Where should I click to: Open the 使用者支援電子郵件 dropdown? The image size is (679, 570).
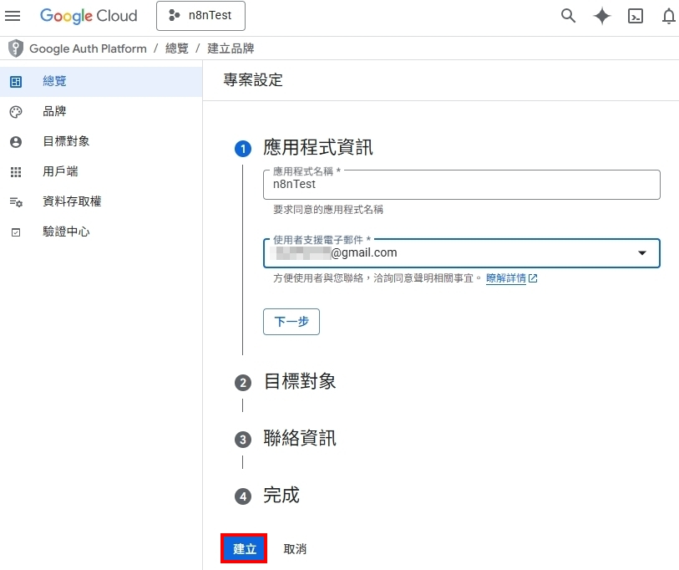pos(462,253)
